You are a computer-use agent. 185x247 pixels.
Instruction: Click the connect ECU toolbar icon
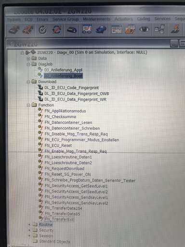pyautogui.click(x=14, y=30)
